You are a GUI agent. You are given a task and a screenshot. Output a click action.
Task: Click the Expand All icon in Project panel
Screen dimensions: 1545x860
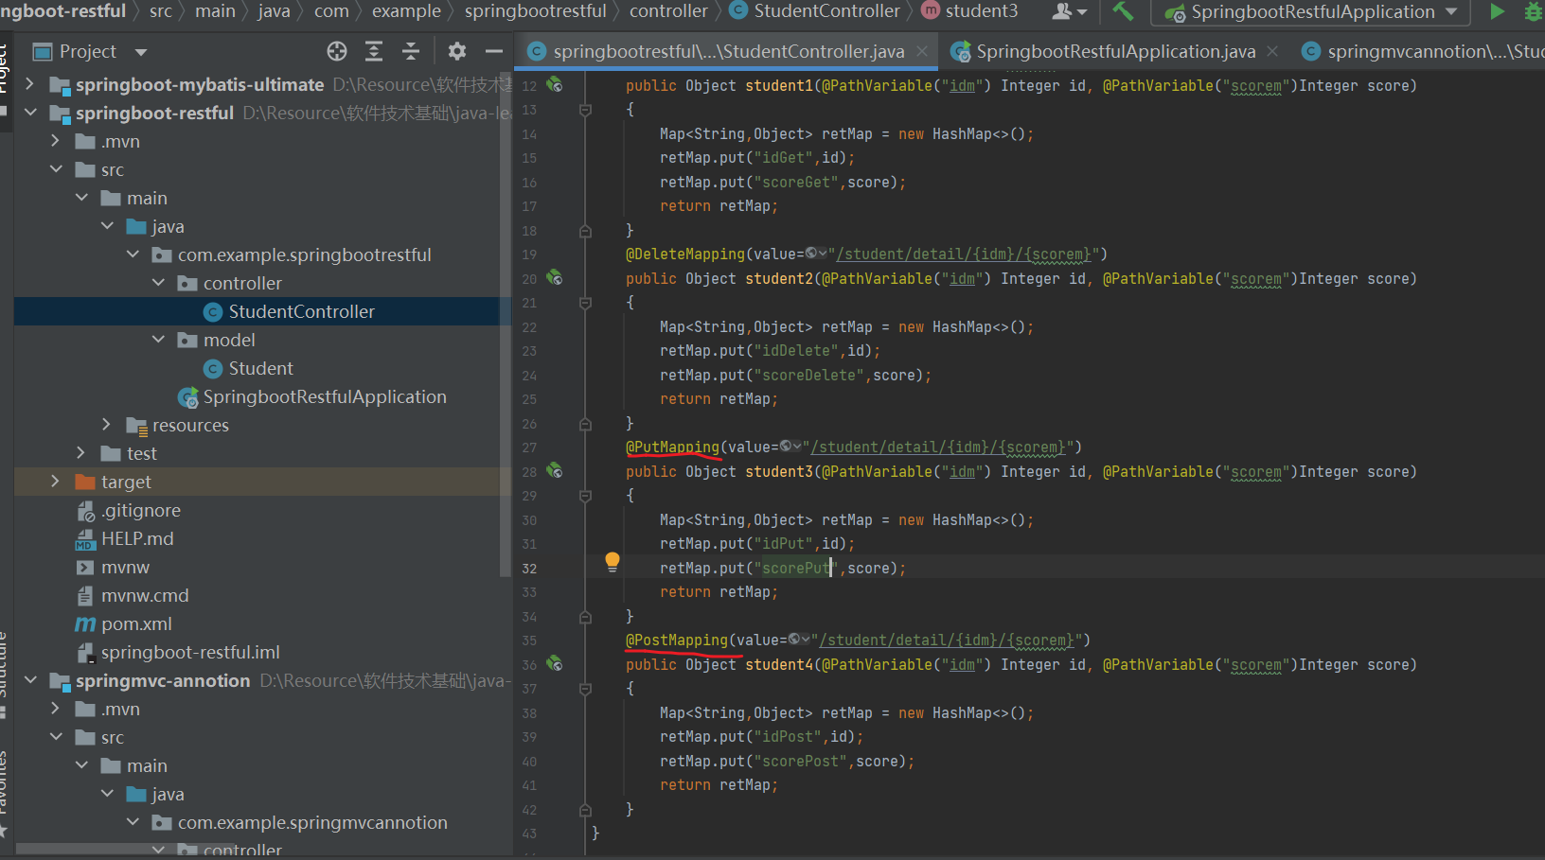[x=374, y=51]
